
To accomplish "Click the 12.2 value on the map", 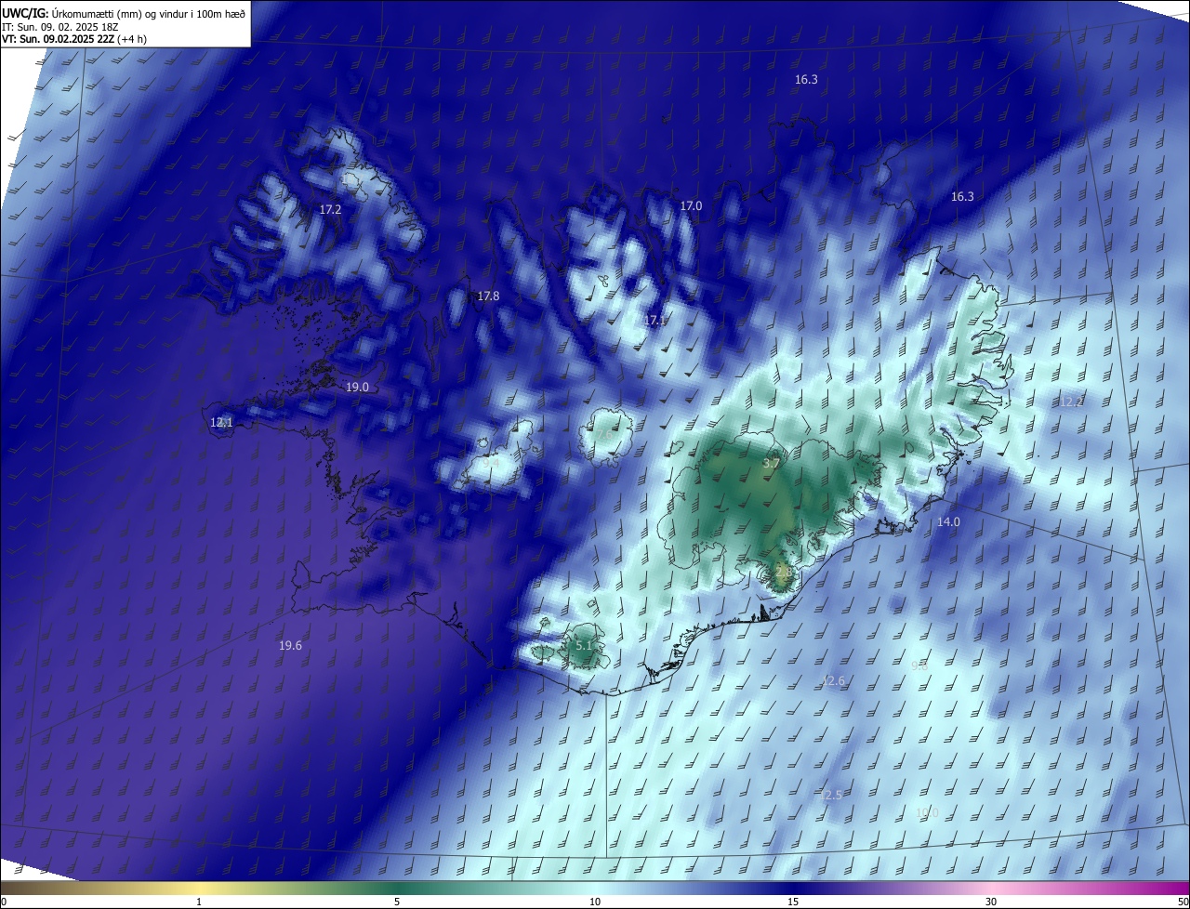I will click(1072, 402).
